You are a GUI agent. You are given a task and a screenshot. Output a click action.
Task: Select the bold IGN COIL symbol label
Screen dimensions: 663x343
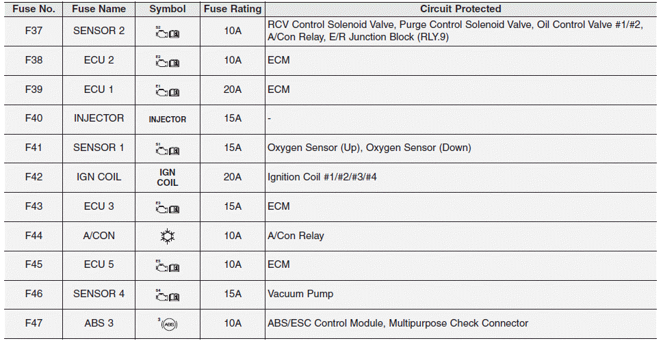click(x=167, y=178)
